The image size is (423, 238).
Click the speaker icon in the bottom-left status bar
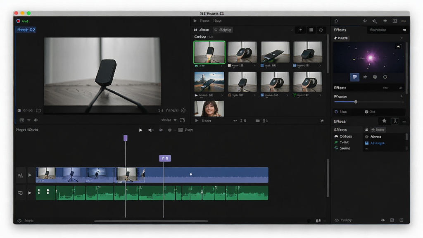[19, 221]
